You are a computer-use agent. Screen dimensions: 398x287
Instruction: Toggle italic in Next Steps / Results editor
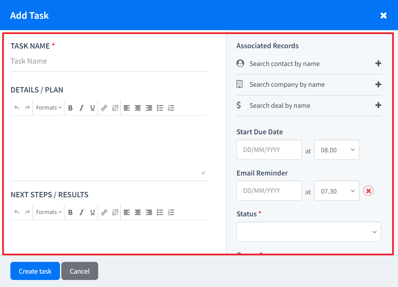click(81, 212)
